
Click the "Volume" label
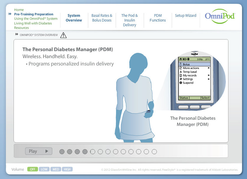[x=18, y=169]
